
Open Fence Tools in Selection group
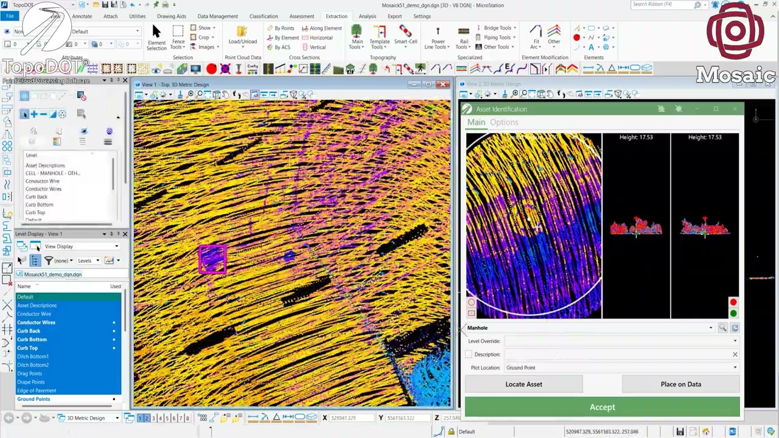[178, 38]
